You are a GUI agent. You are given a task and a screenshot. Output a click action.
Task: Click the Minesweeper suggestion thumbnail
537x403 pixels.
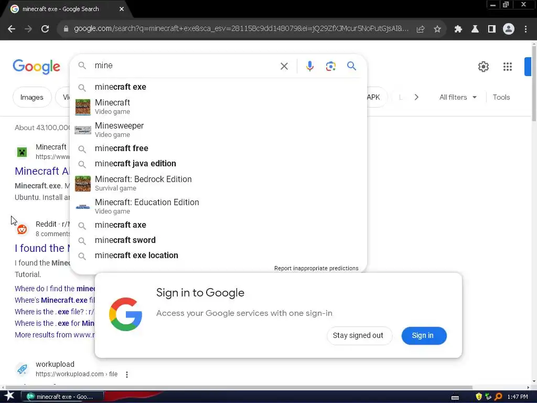(82, 130)
